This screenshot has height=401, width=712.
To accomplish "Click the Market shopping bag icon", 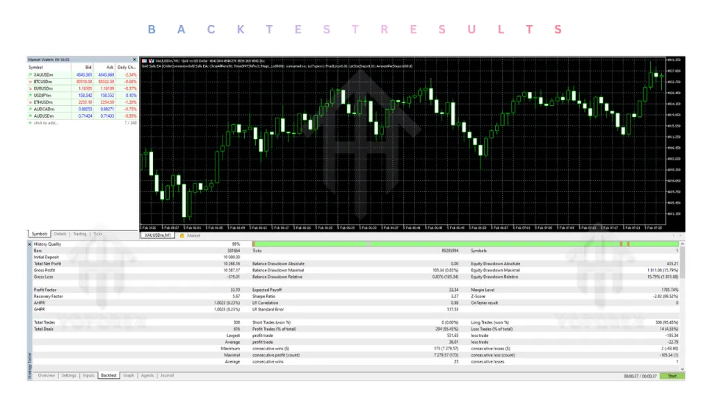I will click(x=182, y=235).
